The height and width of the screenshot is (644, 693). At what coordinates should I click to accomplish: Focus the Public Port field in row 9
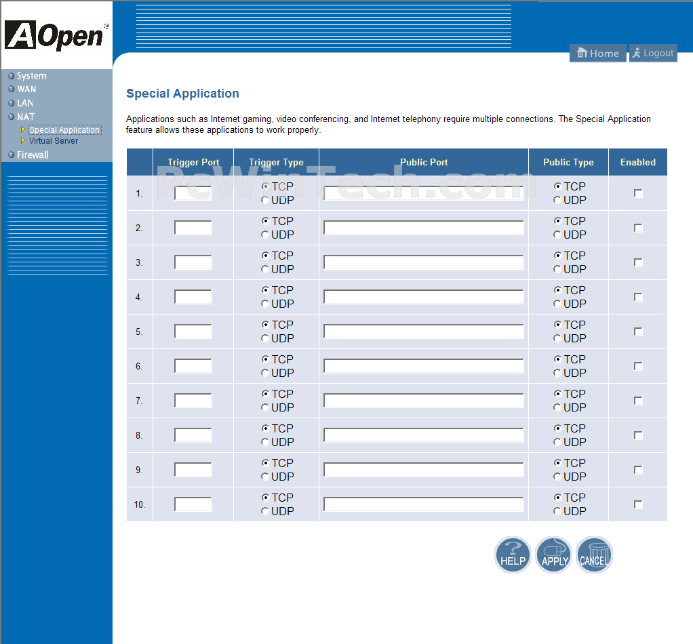[423, 470]
